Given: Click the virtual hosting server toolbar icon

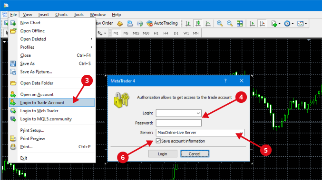Looking at the screenshot, I should (129, 24).
